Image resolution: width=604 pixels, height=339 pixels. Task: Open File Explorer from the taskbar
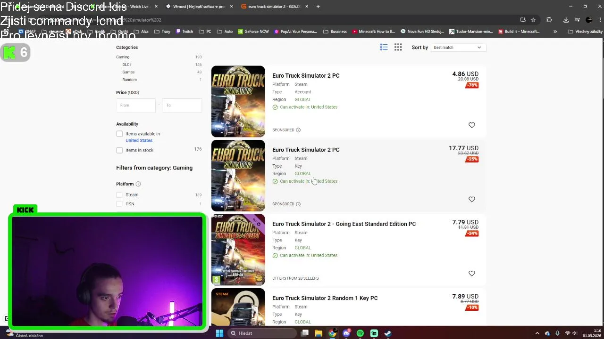pyautogui.click(x=319, y=333)
